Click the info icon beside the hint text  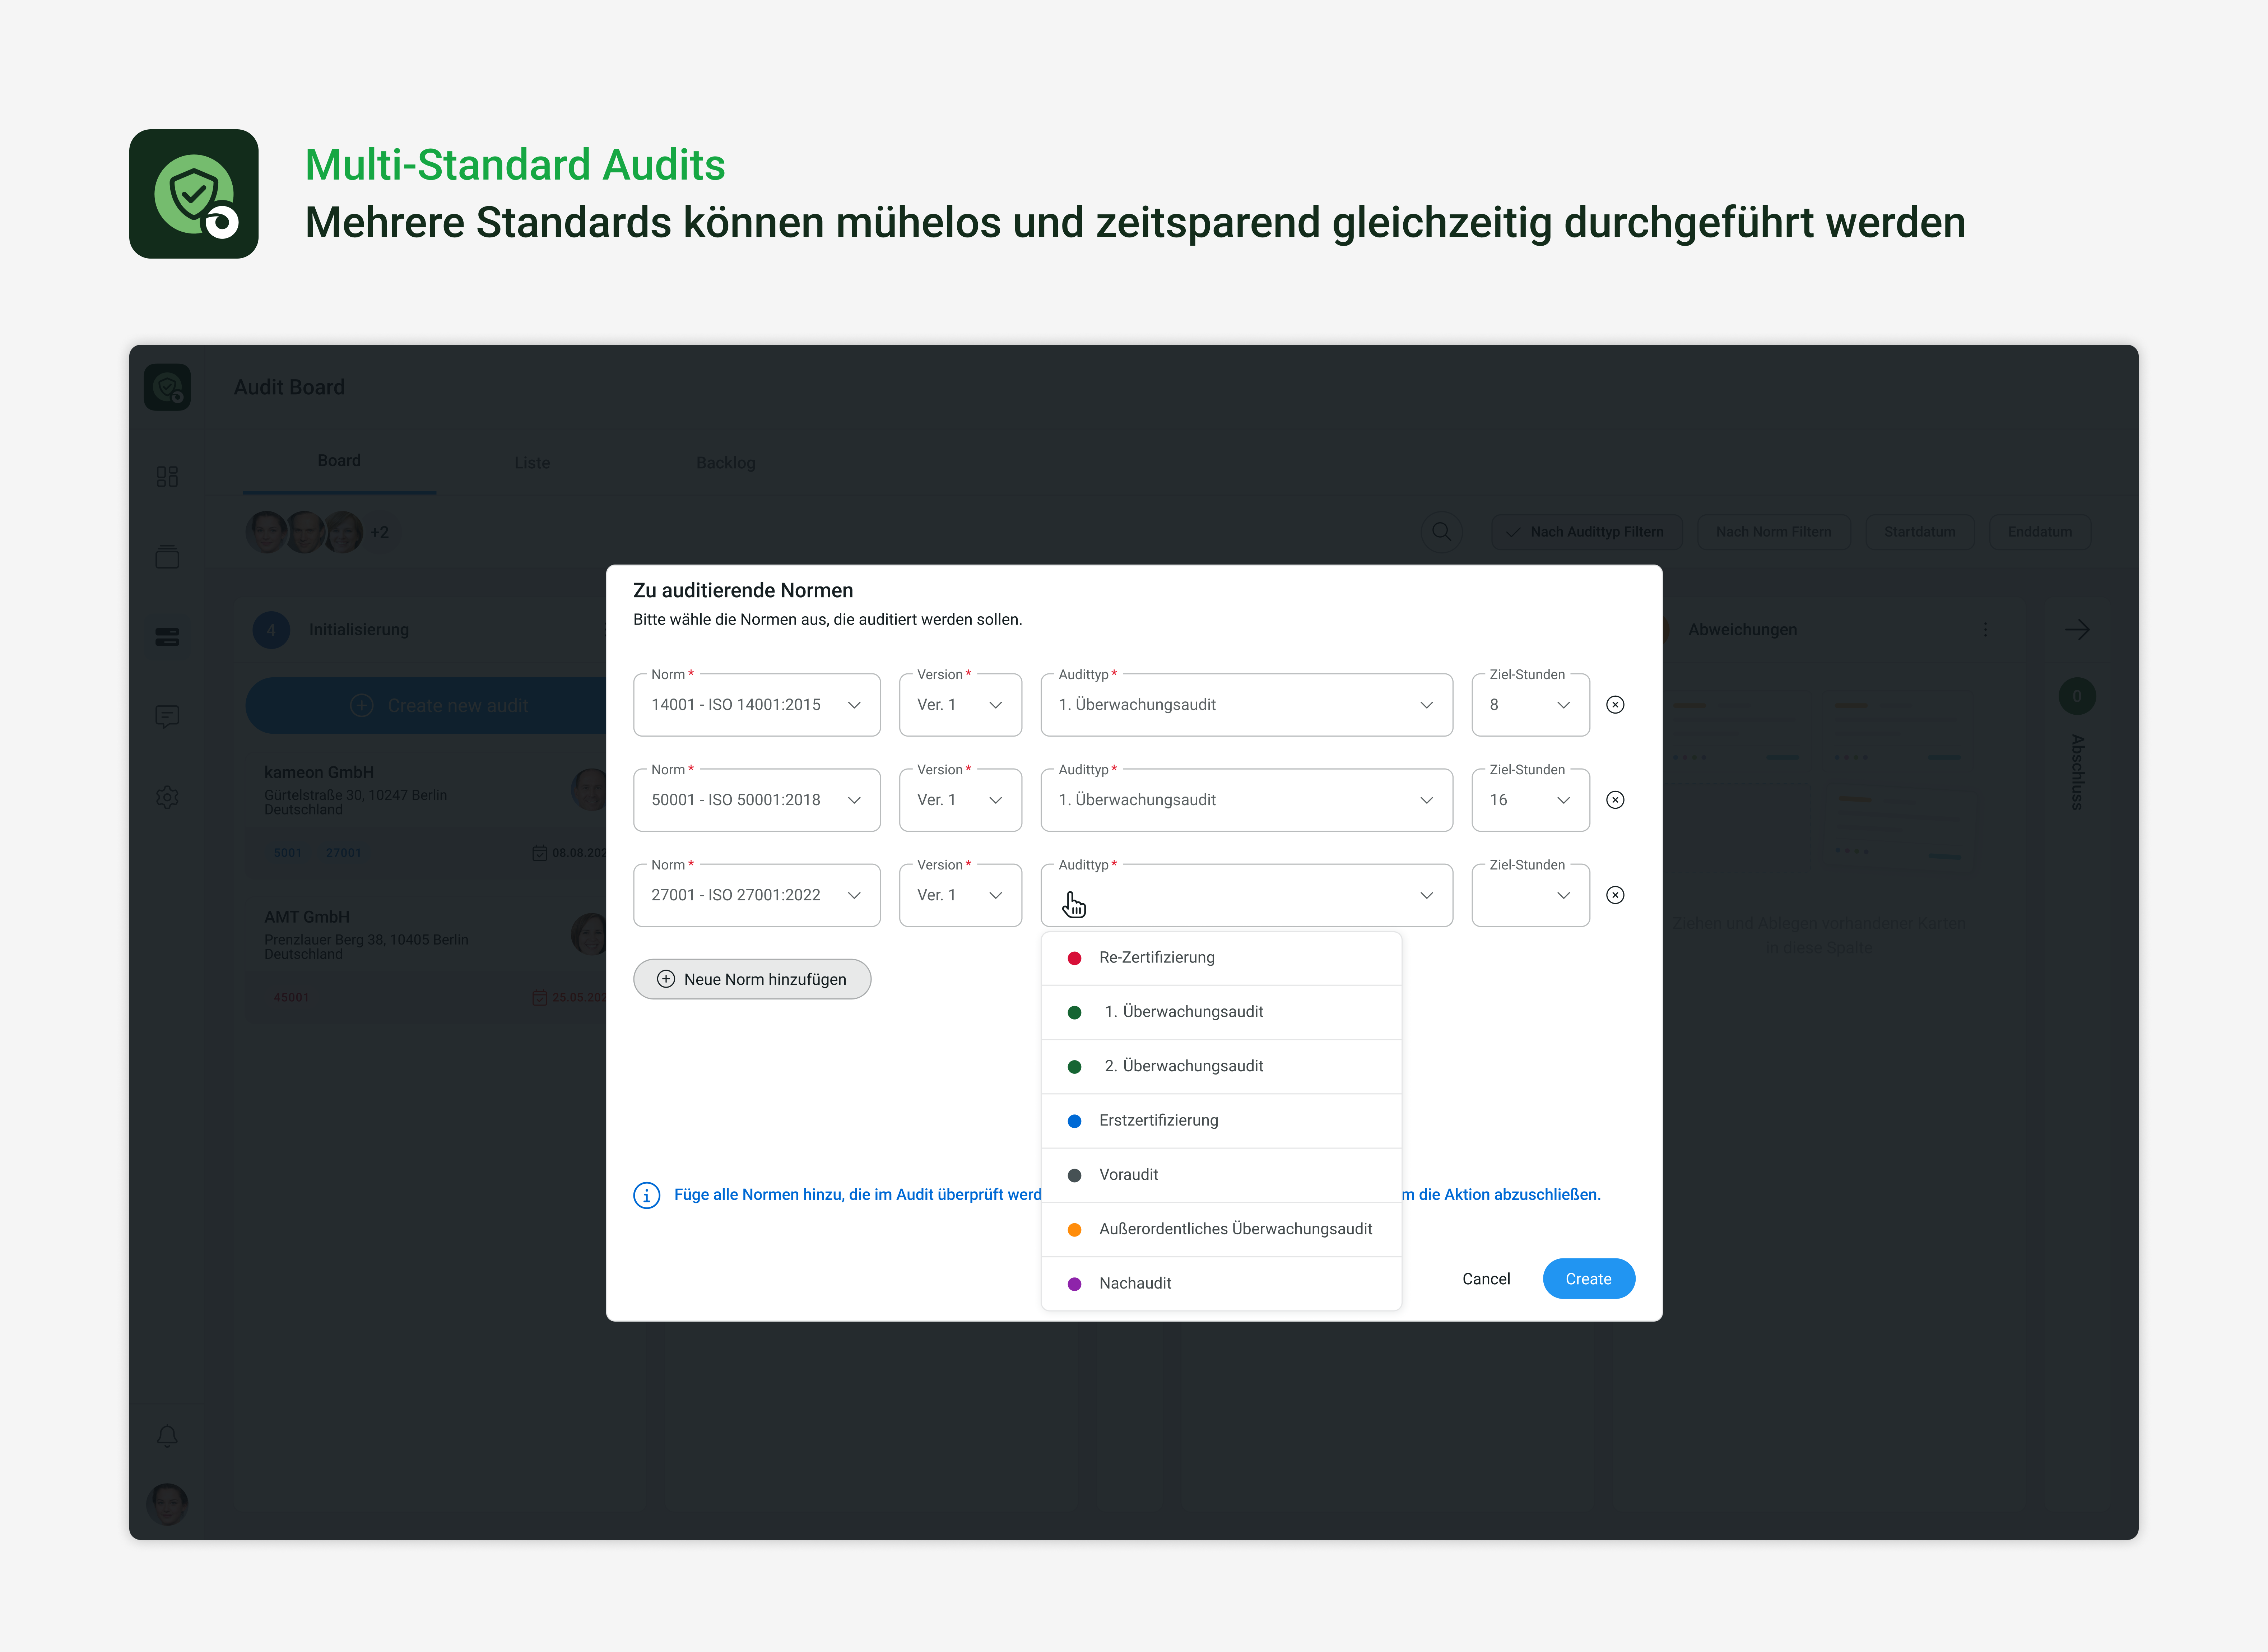point(647,1195)
